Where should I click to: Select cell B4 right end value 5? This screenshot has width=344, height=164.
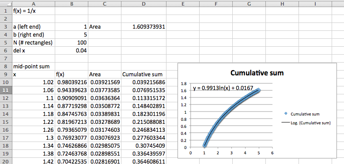coord(72,34)
